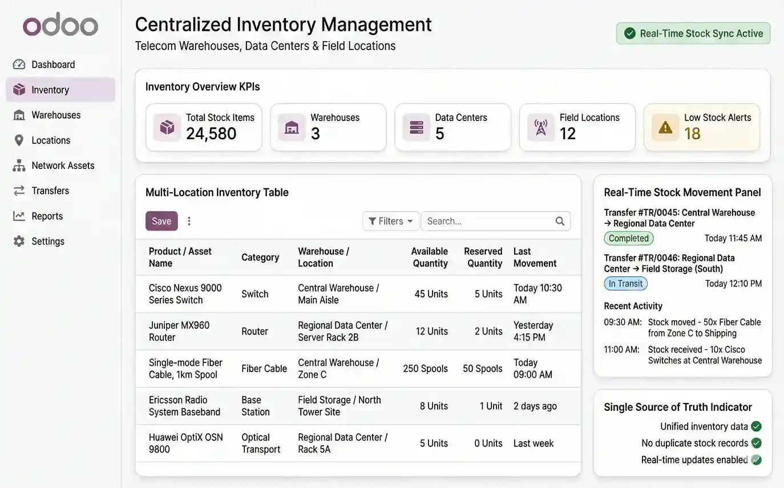Open the Inventory section icon in sidebar
784x488 pixels.
(19, 90)
